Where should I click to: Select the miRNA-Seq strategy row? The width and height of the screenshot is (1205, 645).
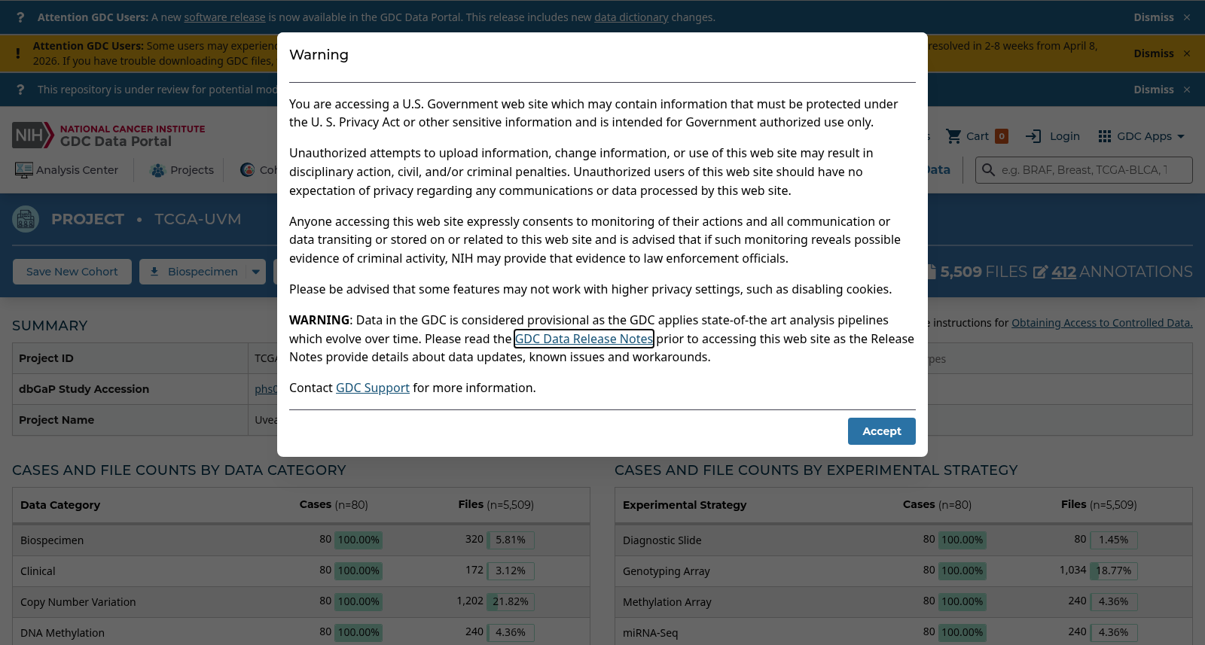pos(904,633)
